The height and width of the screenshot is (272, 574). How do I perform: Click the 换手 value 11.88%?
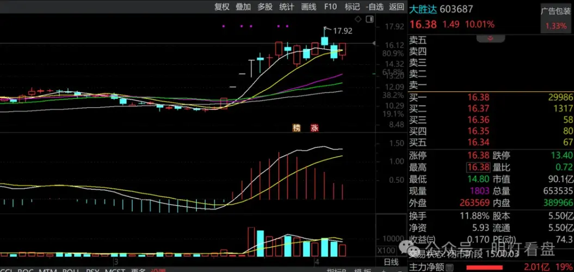tap(474, 215)
